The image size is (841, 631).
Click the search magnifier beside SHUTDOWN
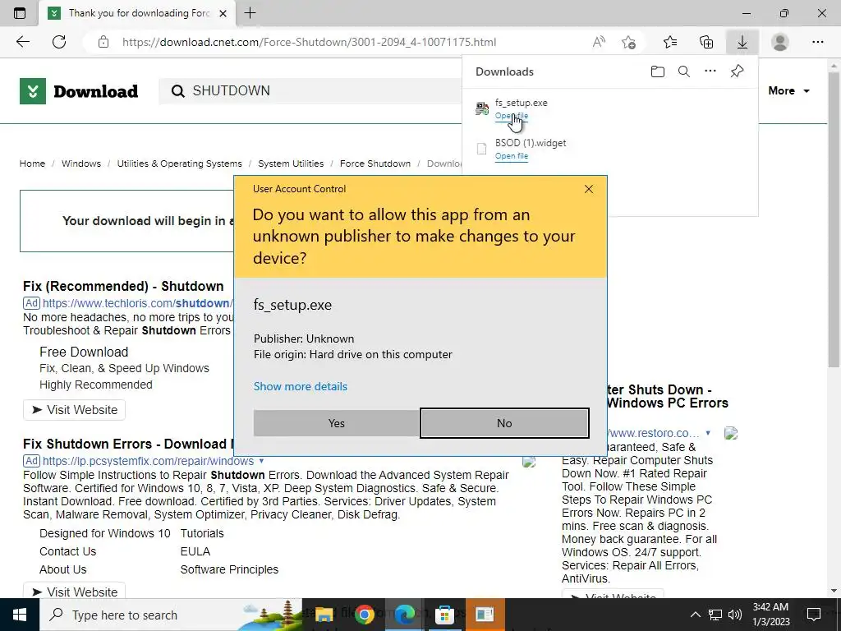[177, 91]
